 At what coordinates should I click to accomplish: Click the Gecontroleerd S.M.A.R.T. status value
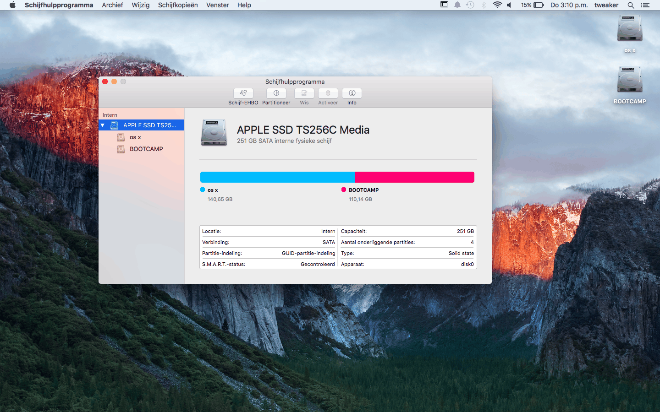pos(318,264)
